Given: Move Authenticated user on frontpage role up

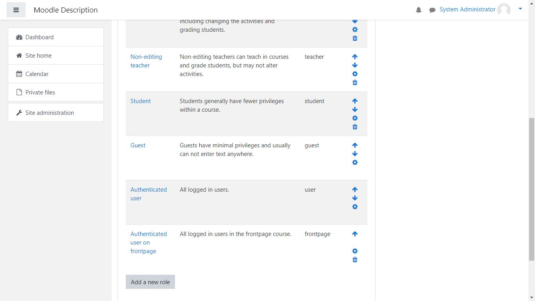Looking at the screenshot, I should [x=355, y=234].
